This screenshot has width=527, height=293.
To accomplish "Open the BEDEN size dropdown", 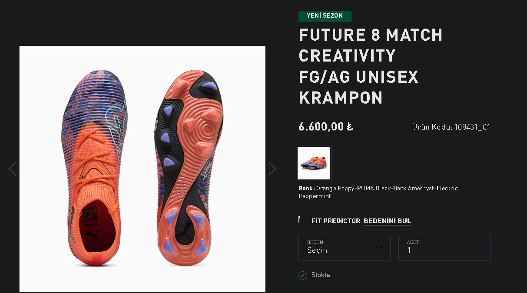I will tap(344, 247).
